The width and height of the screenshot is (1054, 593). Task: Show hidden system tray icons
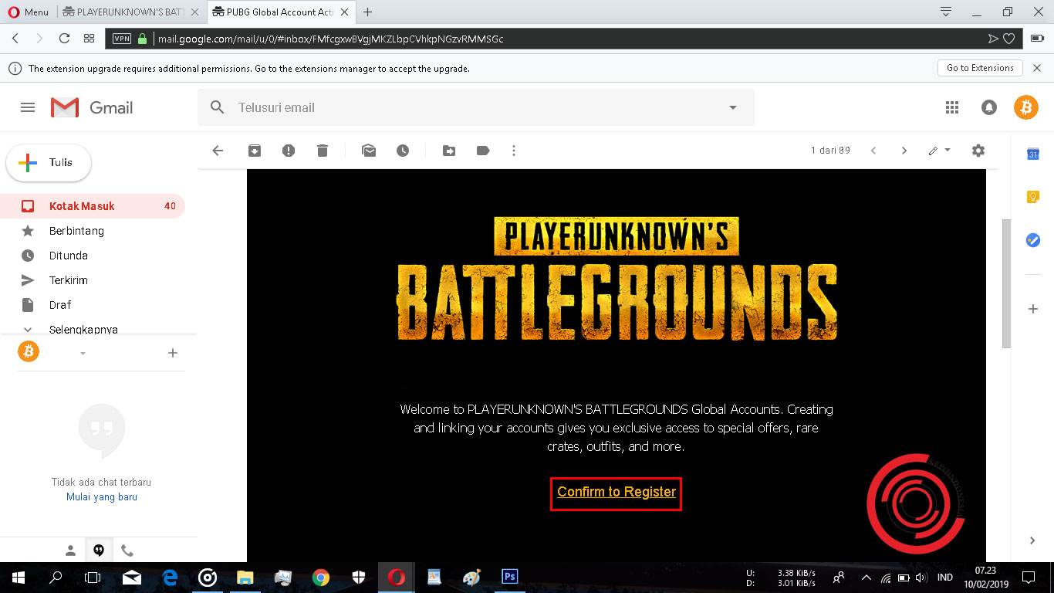866,578
